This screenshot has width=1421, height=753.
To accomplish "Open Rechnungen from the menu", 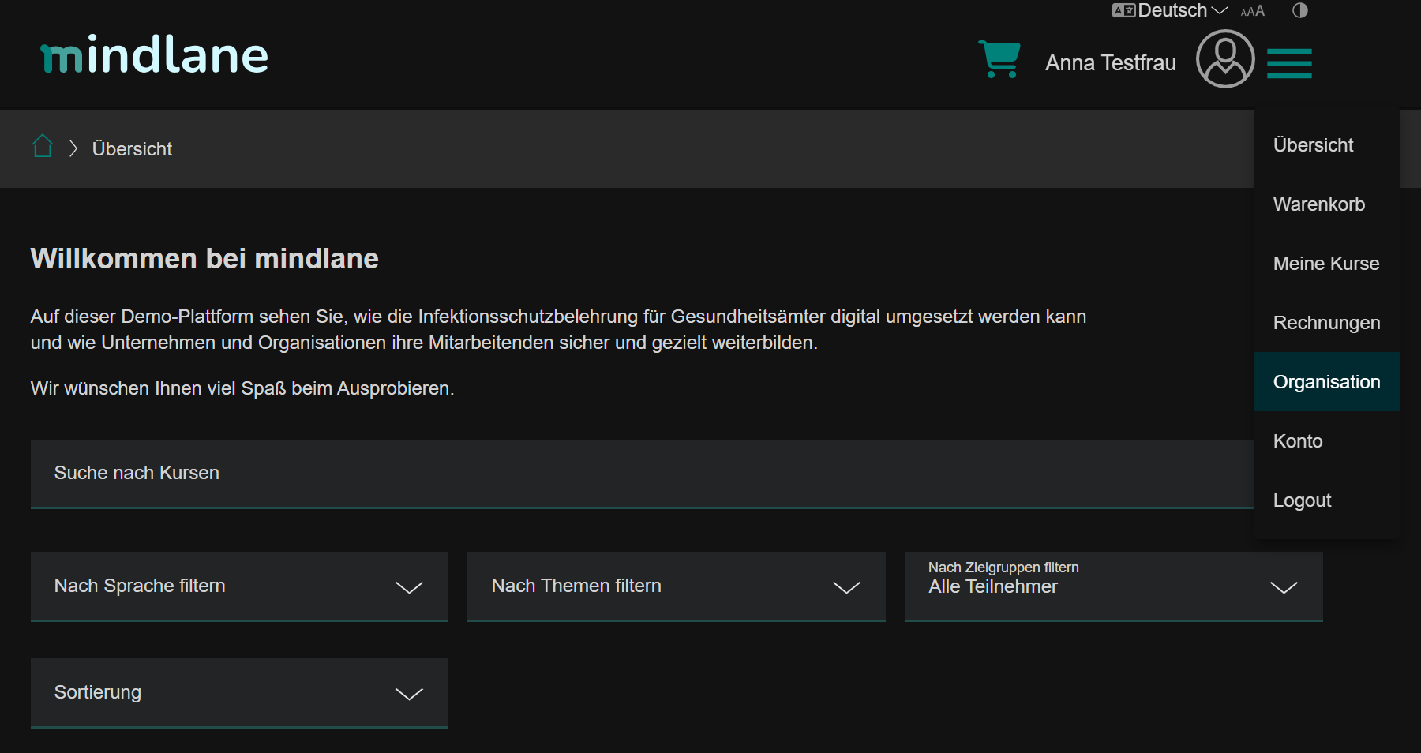I will point(1326,323).
